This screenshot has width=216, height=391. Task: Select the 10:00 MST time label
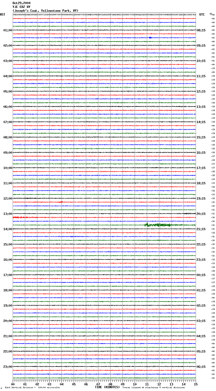(x=8, y=168)
